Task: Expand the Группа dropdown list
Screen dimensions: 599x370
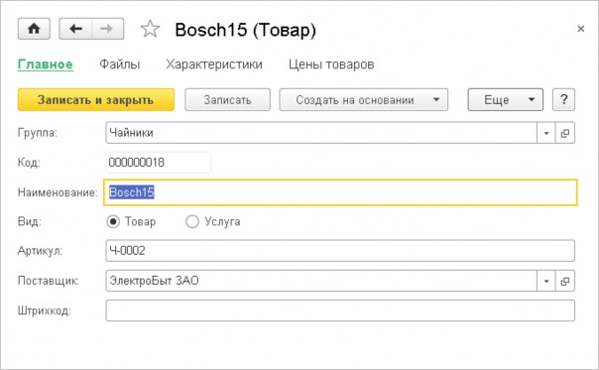Action: point(546,133)
